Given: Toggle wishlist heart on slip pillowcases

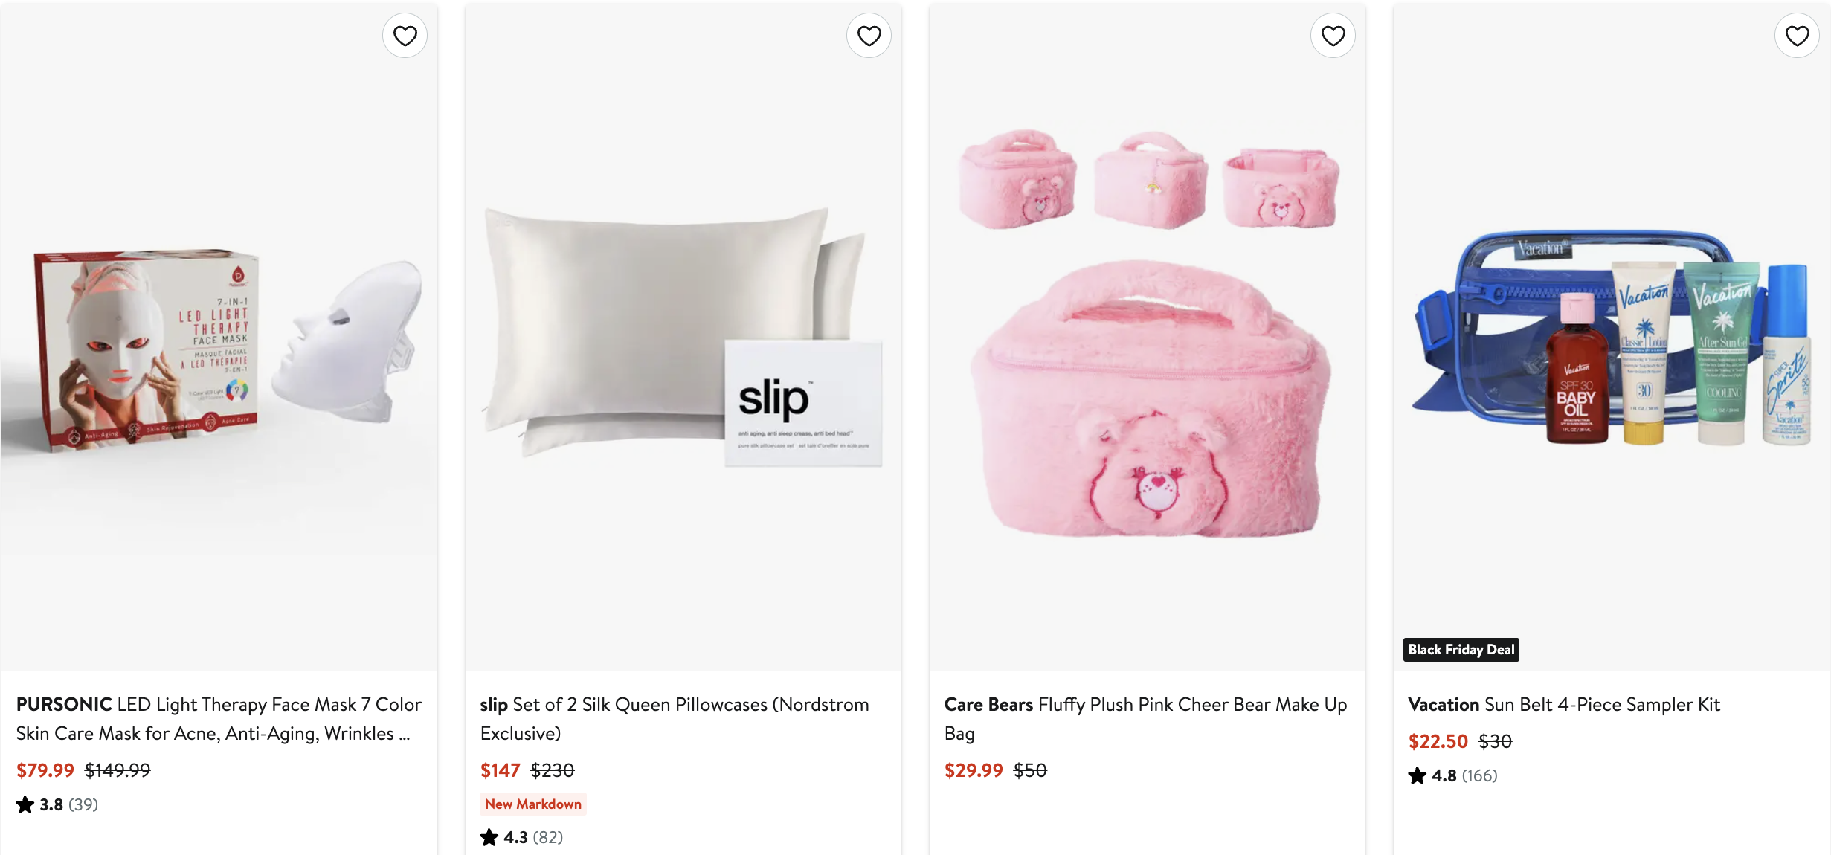Looking at the screenshot, I should (x=869, y=36).
